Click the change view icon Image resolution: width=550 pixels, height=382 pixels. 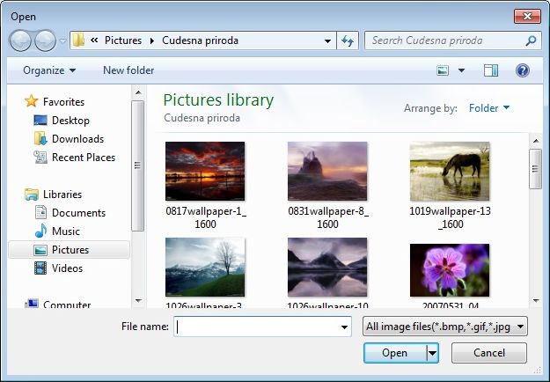(444, 70)
